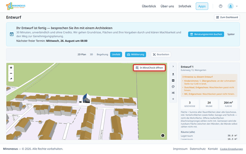The image size is (246, 154).
Task: Click the Minonexus logo
Action: [x=16, y=6]
